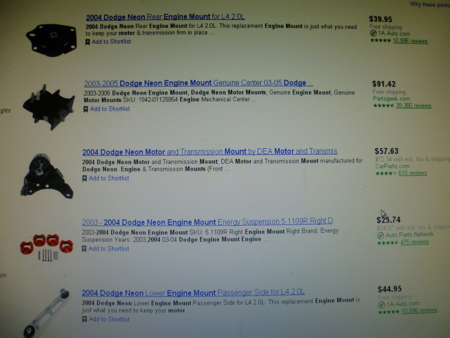This screenshot has width=450, height=338.
Task: Click bookmark icon under Lower Engine Mount listing
Action: (x=84, y=319)
